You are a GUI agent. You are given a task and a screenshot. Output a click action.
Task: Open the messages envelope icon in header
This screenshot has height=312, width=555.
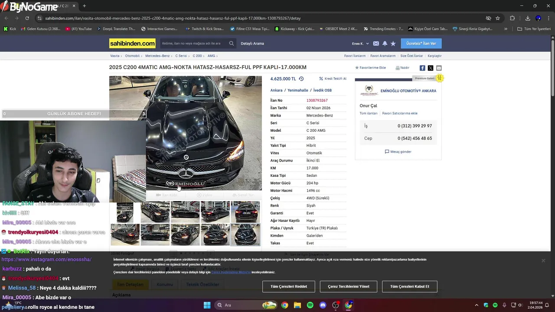[x=376, y=43]
